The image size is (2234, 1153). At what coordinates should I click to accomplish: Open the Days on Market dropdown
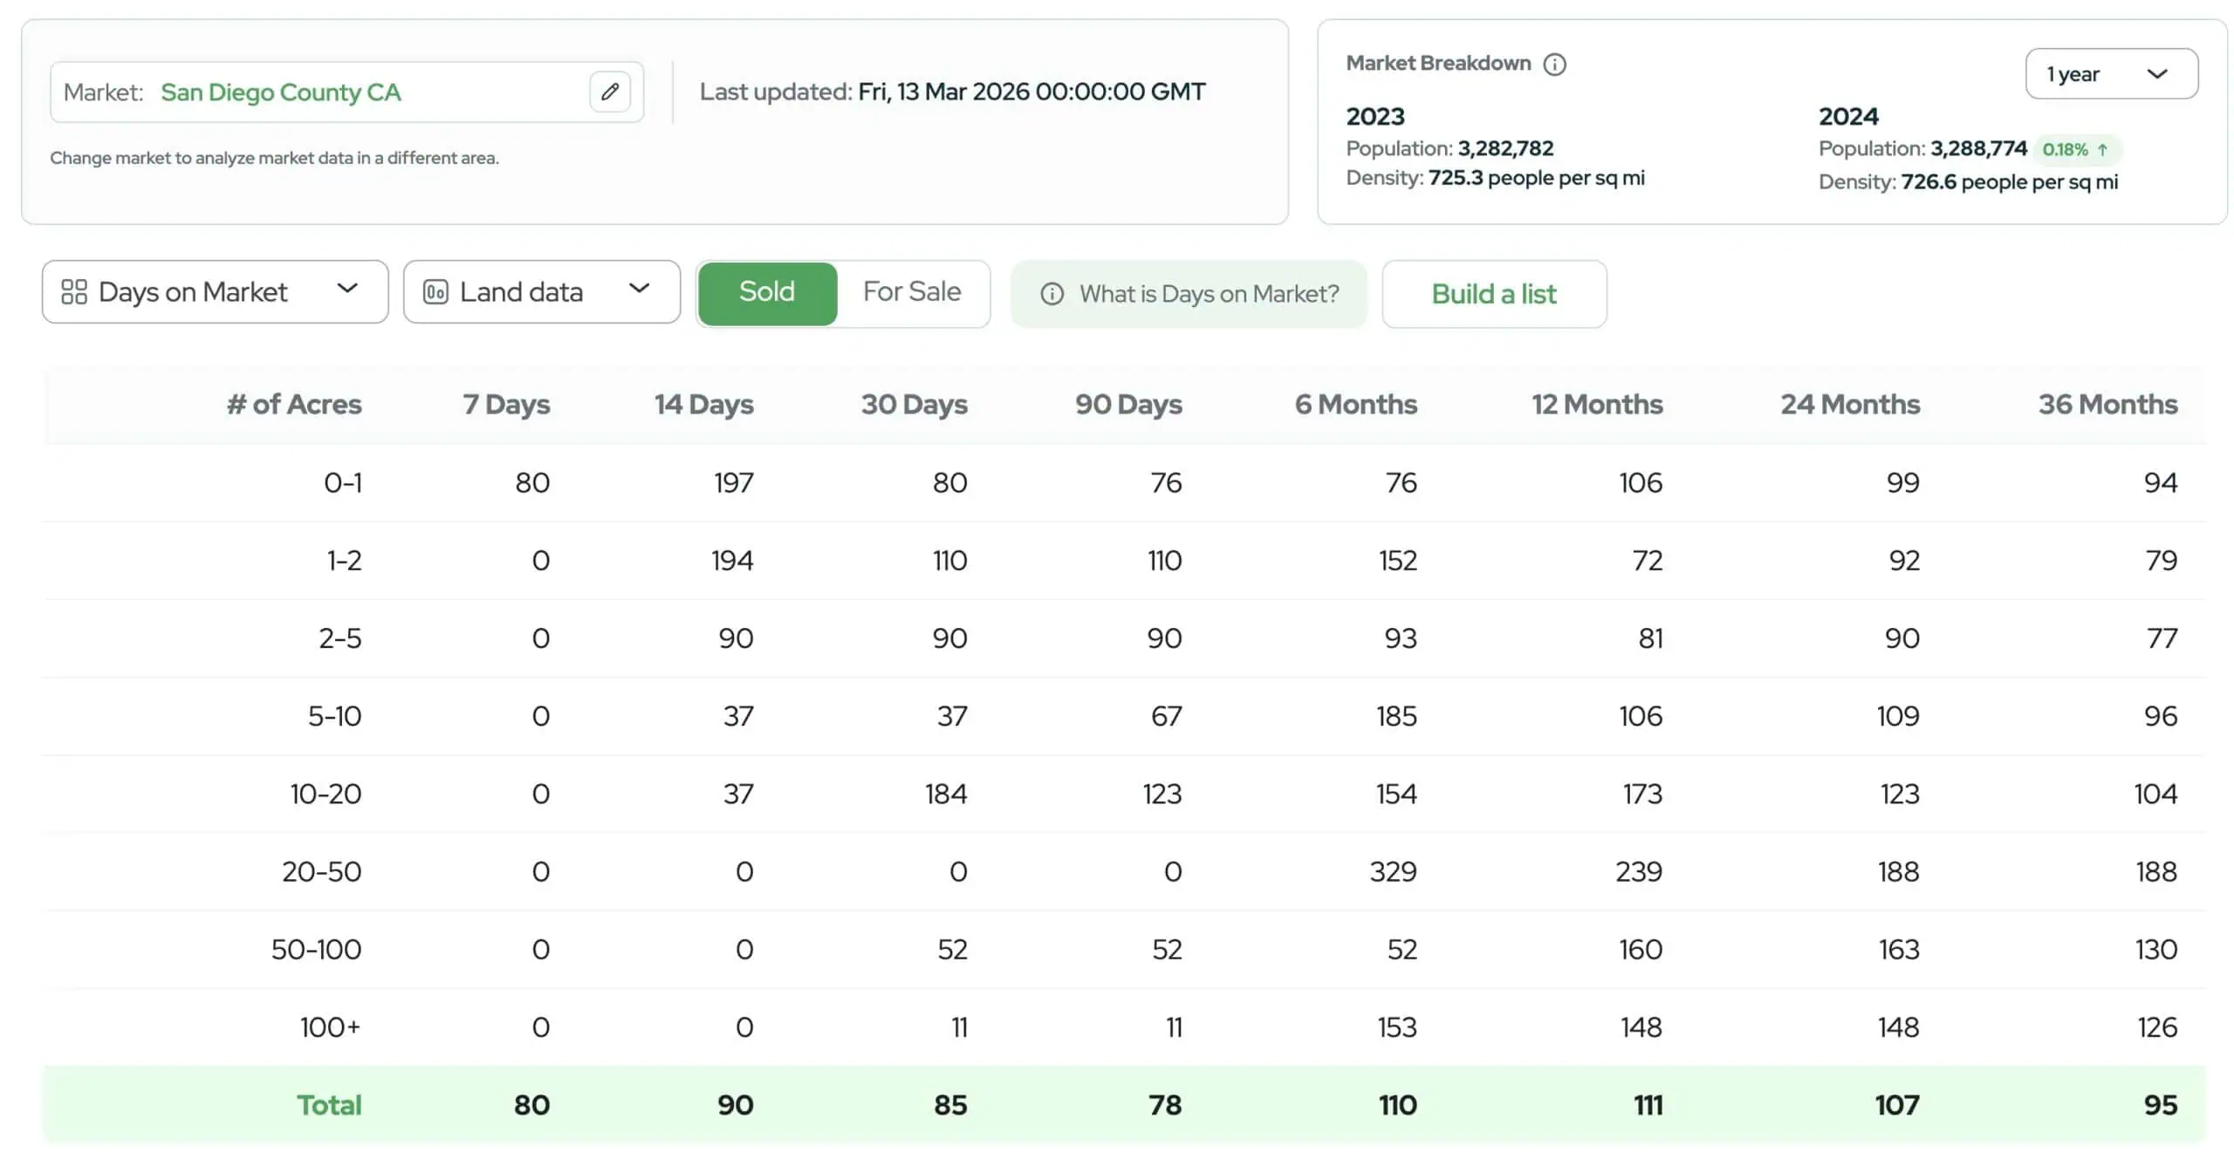point(215,291)
